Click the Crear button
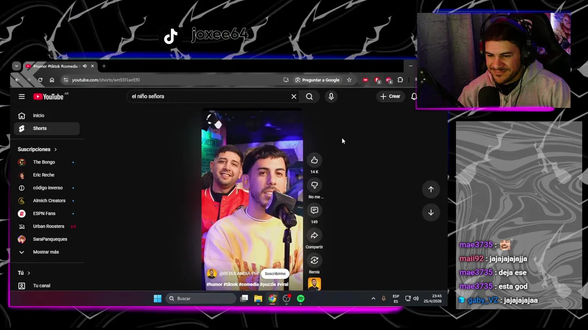588x330 pixels. (x=390, y=96)
